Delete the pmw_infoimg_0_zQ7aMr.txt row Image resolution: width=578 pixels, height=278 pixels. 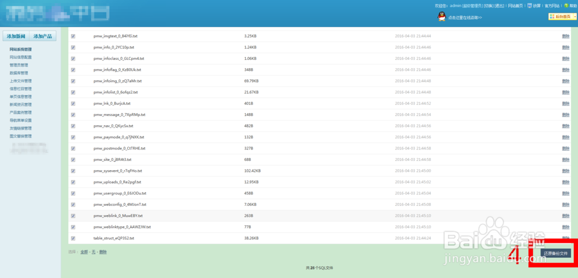(566, 81)
